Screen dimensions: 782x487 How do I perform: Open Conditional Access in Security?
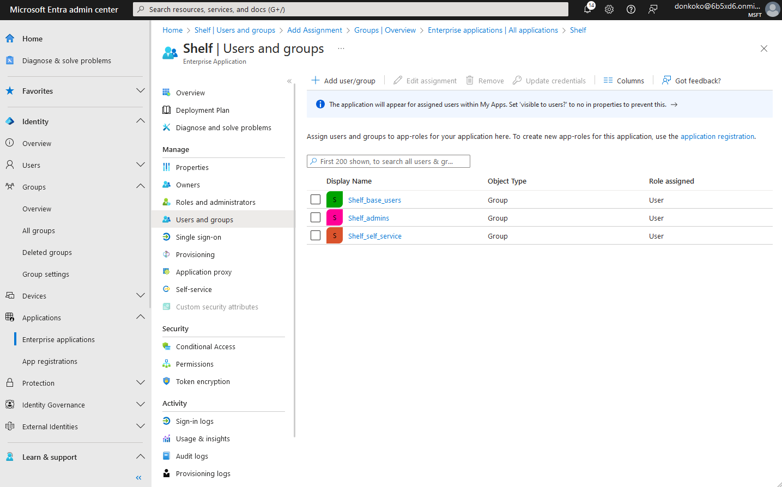pos(205,346)
